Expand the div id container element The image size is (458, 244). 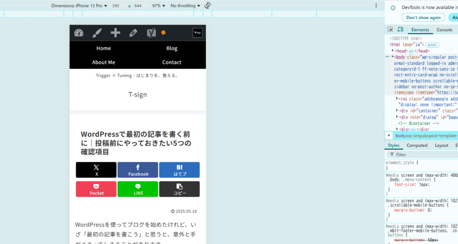click(x=397, y=111)
